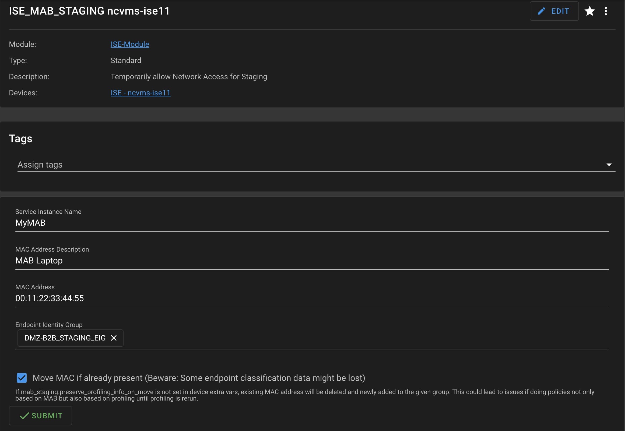Select the DMZ-B2B_STAGING_EIG chip label
The width and height of the screenshot is (625, 431).
[x=65, y=338]
